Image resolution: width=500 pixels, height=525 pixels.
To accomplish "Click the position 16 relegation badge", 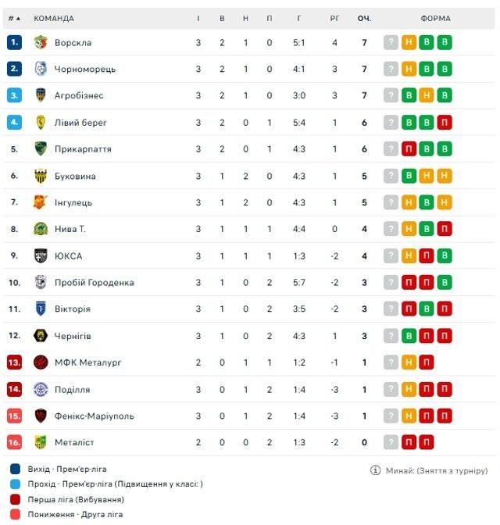I will tap(14, 443).
